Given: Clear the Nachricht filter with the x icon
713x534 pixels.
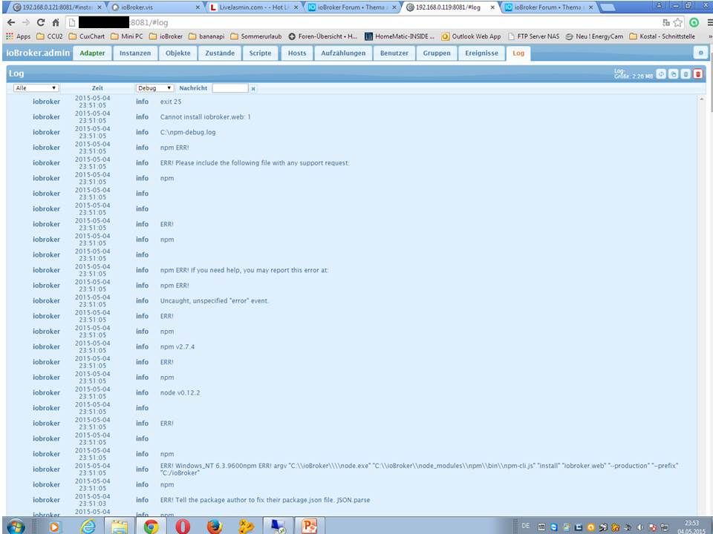Looking at the screenshot, I should pos(253,88).
